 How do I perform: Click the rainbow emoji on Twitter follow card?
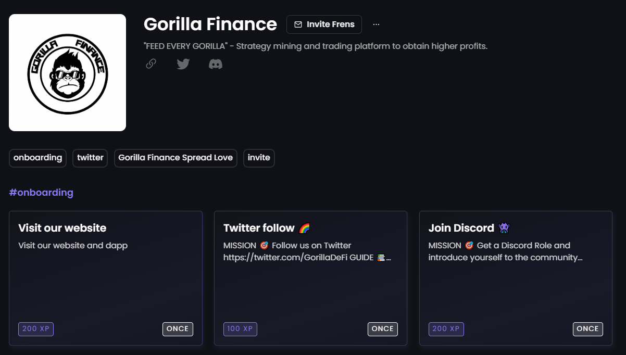click(x=305, y=227)
